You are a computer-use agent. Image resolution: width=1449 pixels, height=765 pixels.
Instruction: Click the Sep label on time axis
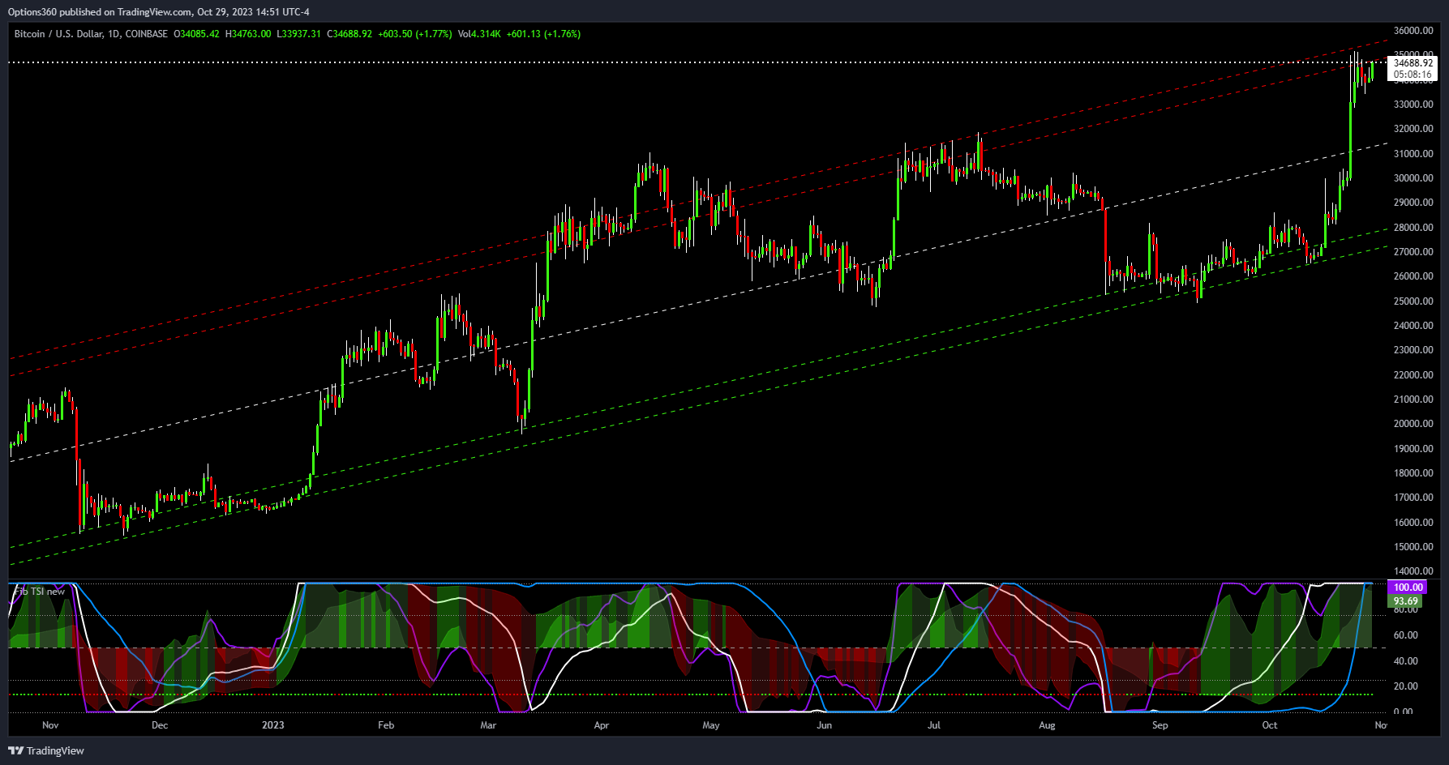click(x=1160, y=725)
